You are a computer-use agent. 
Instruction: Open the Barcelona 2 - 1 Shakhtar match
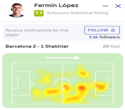tap(37, 46)
